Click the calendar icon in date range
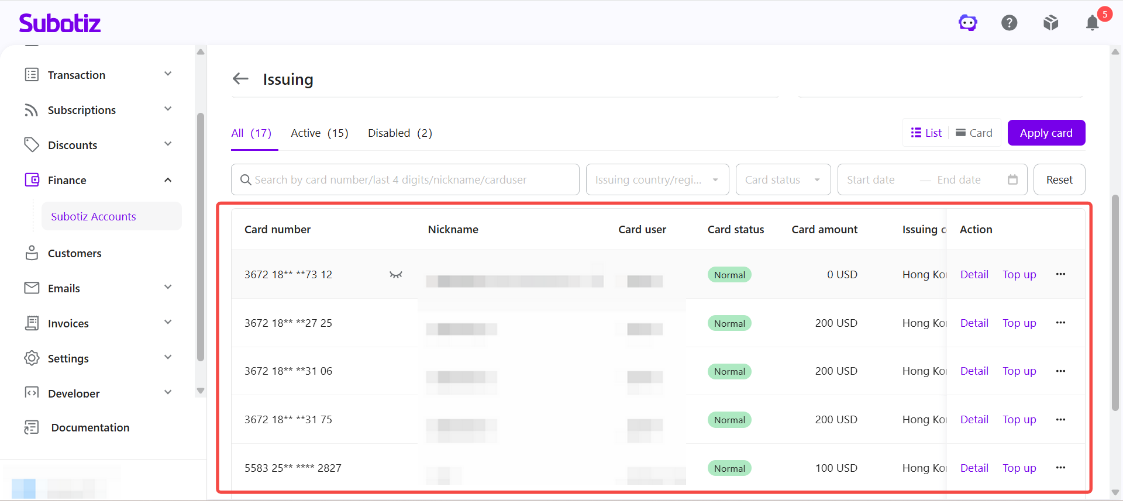This screenshot has width=1123, height=501. [x=1013, y=179]
